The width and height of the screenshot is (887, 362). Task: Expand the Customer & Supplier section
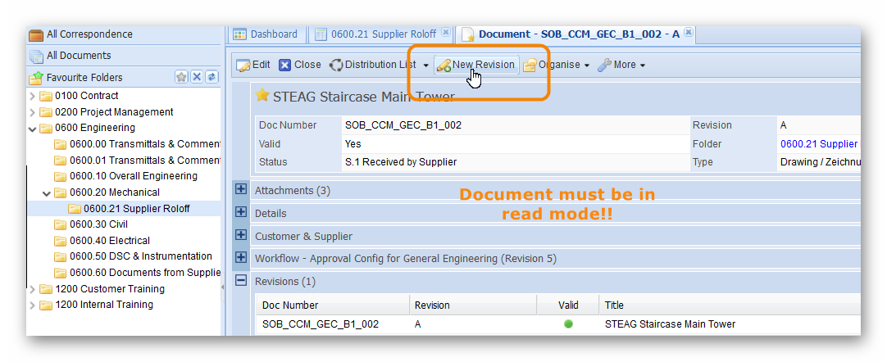(241, 236)
